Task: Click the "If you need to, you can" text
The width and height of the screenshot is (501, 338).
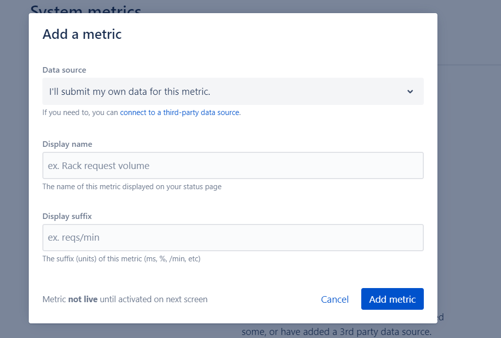Action: tap(80, 112)
